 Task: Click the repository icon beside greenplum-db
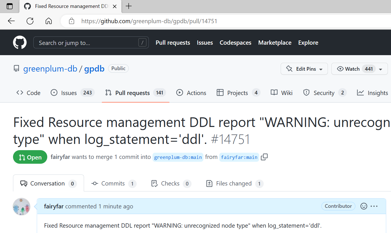(x=17, y=69)
